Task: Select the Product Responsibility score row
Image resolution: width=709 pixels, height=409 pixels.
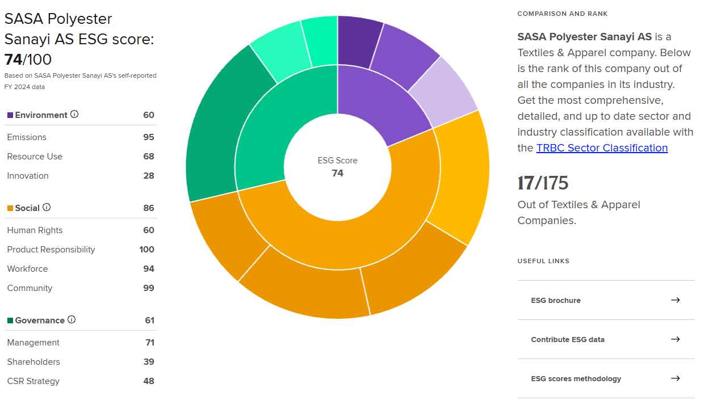Action: [81, 250]
